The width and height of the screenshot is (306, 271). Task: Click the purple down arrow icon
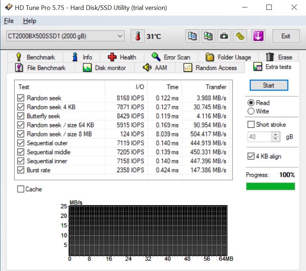click(258, 36)
